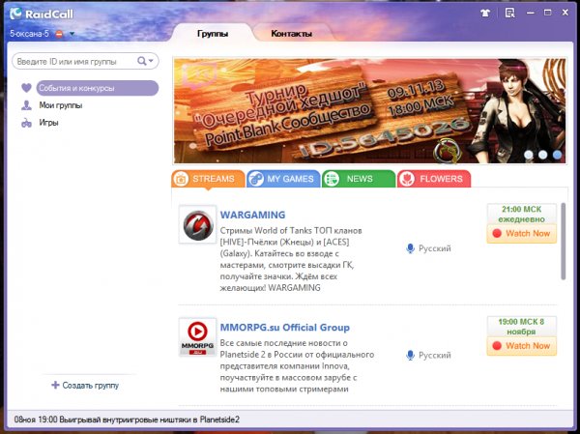This screenshot has width=580, height=434.
Task: Switch to the FLOWERS tab
Action: tap(434, 179)
